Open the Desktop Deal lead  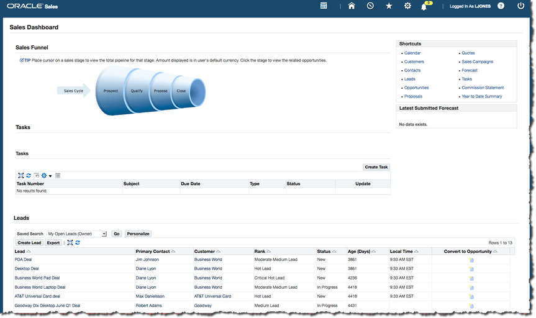tap(26, 269)
